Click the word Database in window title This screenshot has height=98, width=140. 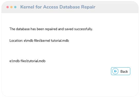click(x=70, y=7)
